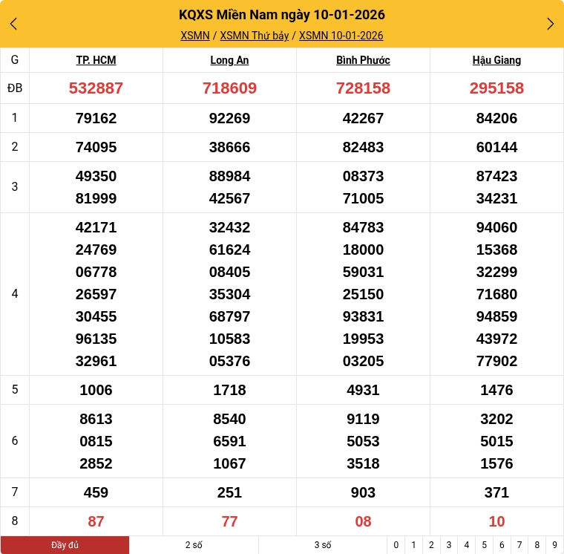Click TP. HCM special prize 532887

pos(96,88)
